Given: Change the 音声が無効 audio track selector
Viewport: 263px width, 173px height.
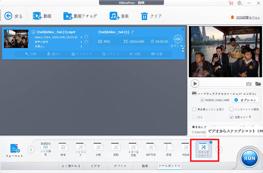Looking at the screenshot, I should point(81,42).
